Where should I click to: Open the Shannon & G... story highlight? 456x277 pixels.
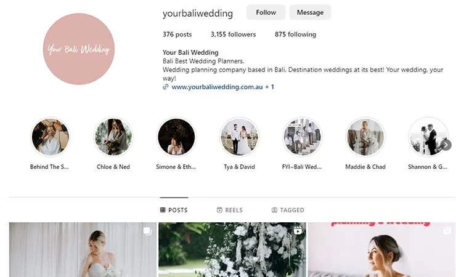[428, 137]
